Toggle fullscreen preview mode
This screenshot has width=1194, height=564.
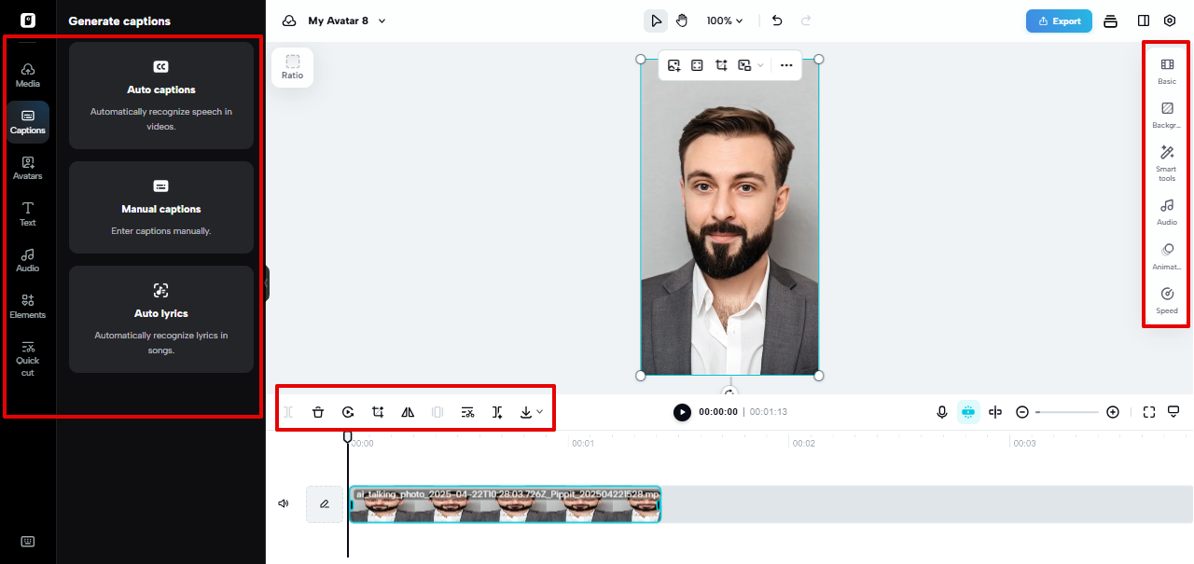[1148, 411]
